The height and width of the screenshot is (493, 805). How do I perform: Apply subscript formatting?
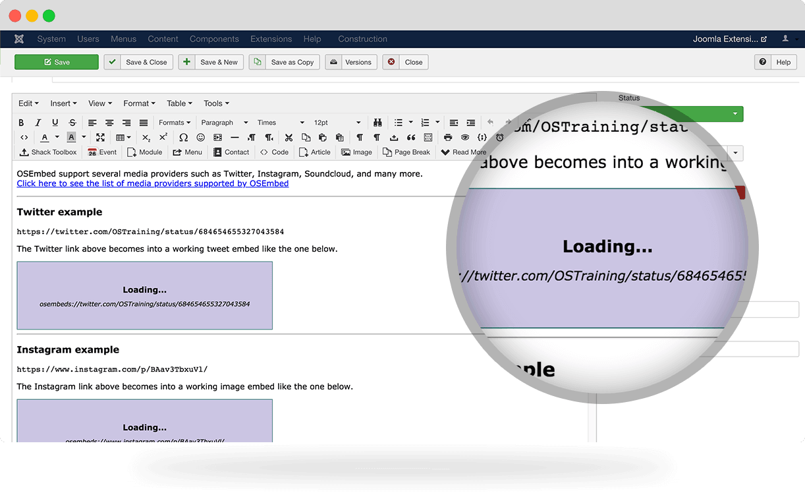[x=146, y=137]
